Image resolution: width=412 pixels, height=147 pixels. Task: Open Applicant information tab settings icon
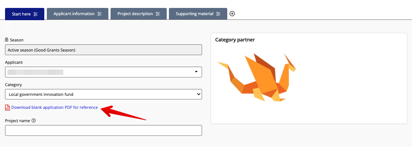pyautogui.click(x=100, y=14)
